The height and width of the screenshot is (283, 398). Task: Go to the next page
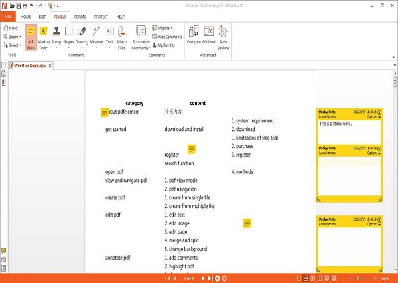click(203, 278)
